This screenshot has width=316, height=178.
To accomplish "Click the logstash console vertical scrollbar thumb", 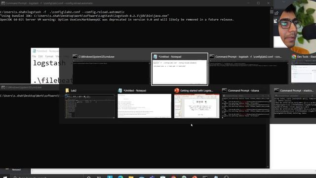I will [x=272, y=12].
